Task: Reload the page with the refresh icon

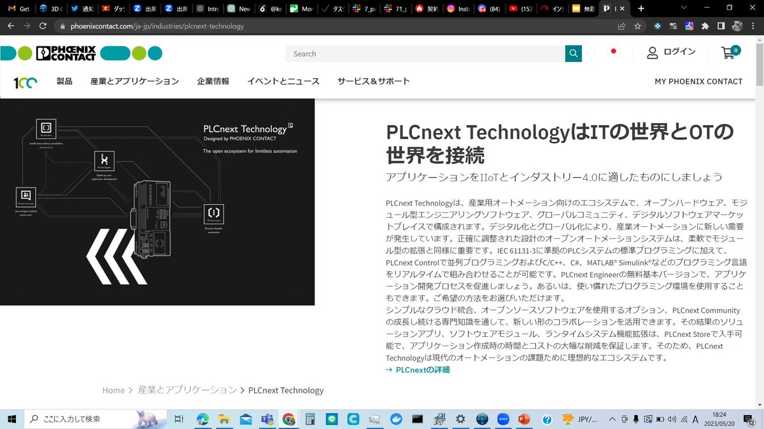Action: (x=43, y=26)
